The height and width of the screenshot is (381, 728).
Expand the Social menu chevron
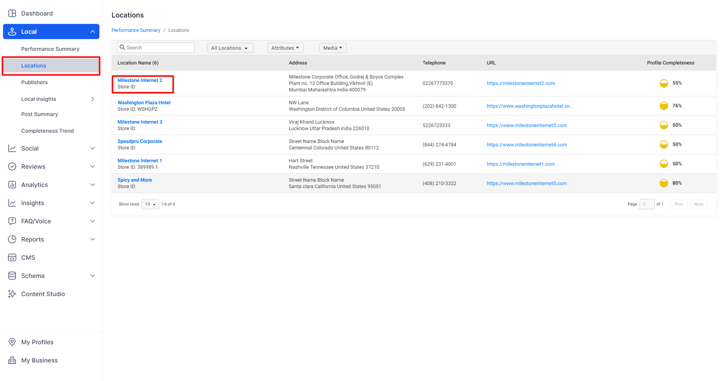coord(93,148)
